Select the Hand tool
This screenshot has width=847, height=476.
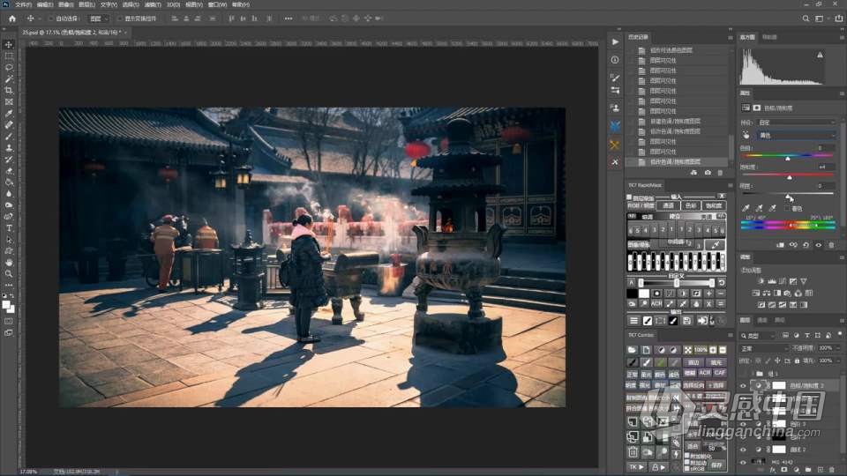9,262
